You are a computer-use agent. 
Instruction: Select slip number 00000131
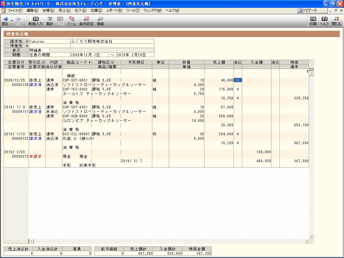[x=20, y=112]
